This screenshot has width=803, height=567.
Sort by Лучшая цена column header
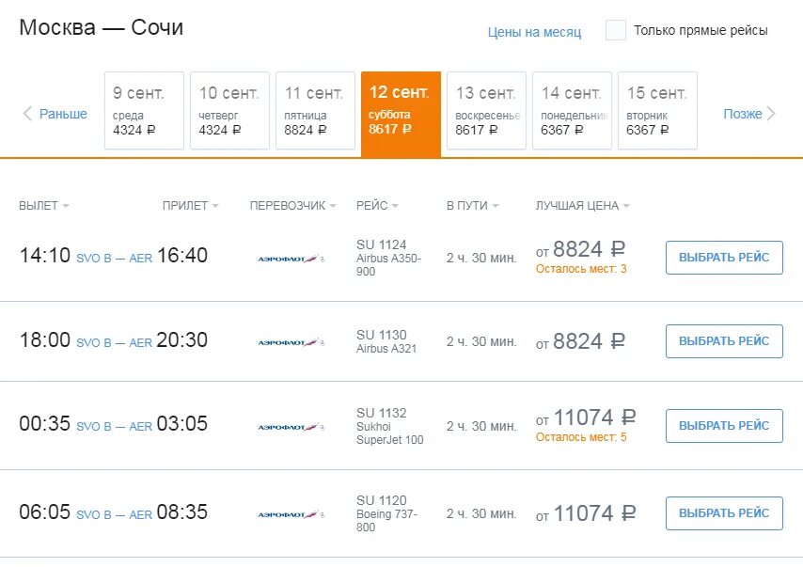pos(582,206)
